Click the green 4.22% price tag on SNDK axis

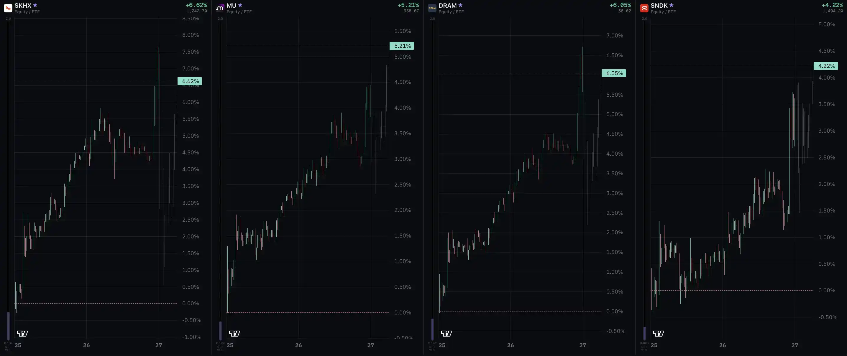pyautogui.click(x=826, y=66)
